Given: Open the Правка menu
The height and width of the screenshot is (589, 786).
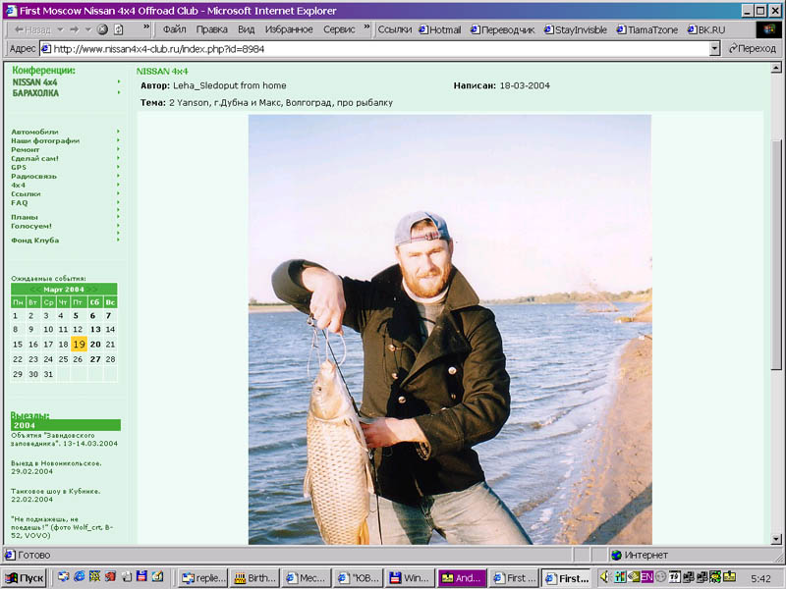Looking at the screenshot, I should (211, 29).
